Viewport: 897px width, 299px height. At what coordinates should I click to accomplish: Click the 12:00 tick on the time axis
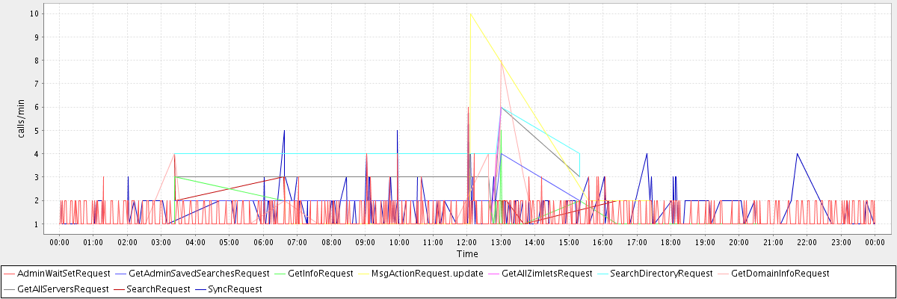point(466,243)
